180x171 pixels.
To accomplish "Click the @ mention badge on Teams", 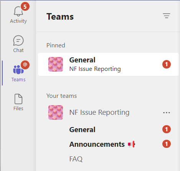I will click(x=25, y=65).
